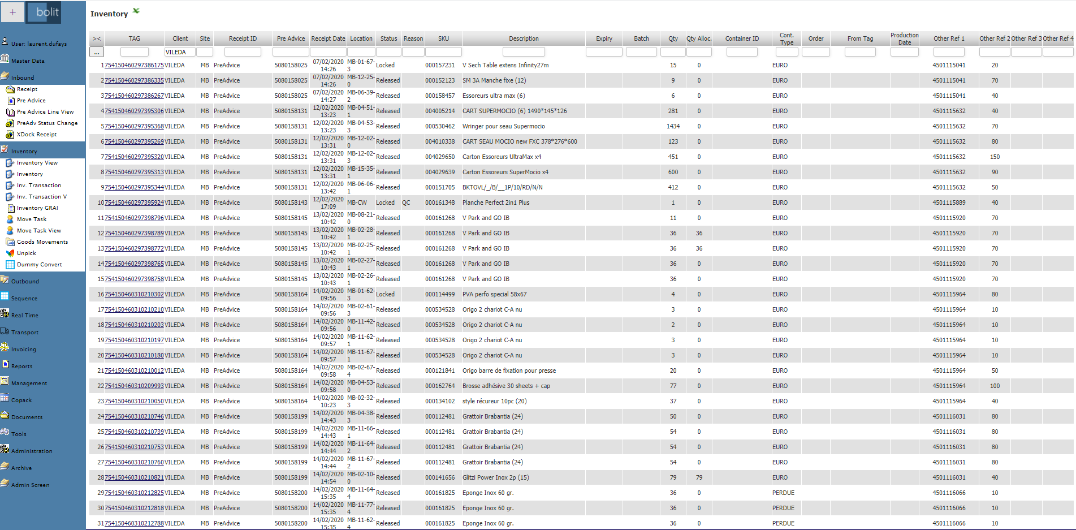Open Tools via its icon
The width and height of the screenshot is (1076, 530).
point(5,432)
